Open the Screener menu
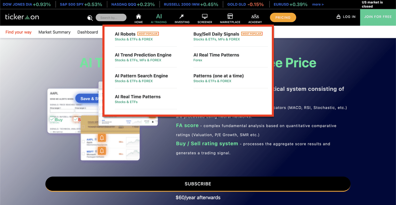 [x=205, y=18]
